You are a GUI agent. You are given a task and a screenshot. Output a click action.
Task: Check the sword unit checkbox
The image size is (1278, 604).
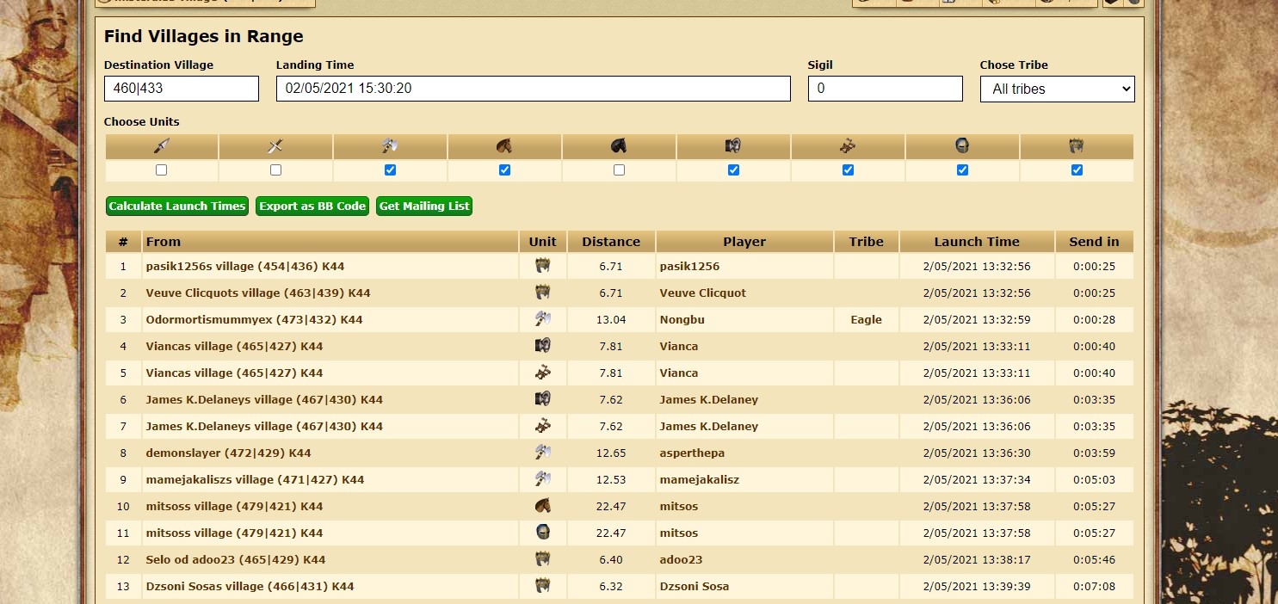point(275,170)
